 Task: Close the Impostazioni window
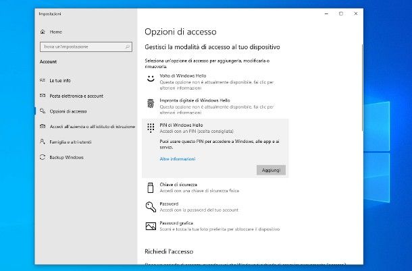point(356,13)
